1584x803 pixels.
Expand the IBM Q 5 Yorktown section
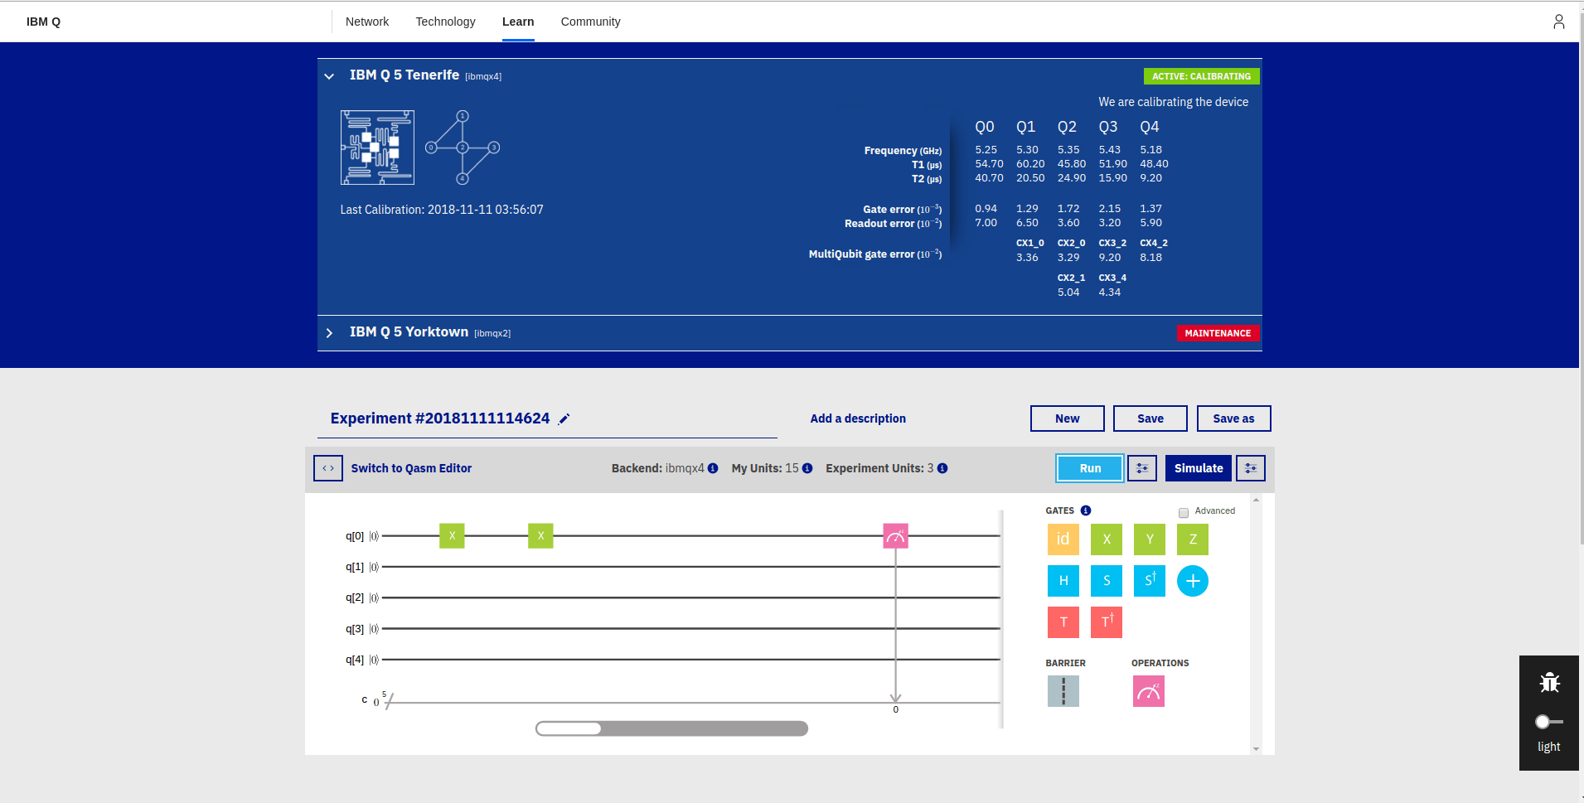[x=329, y=331]
